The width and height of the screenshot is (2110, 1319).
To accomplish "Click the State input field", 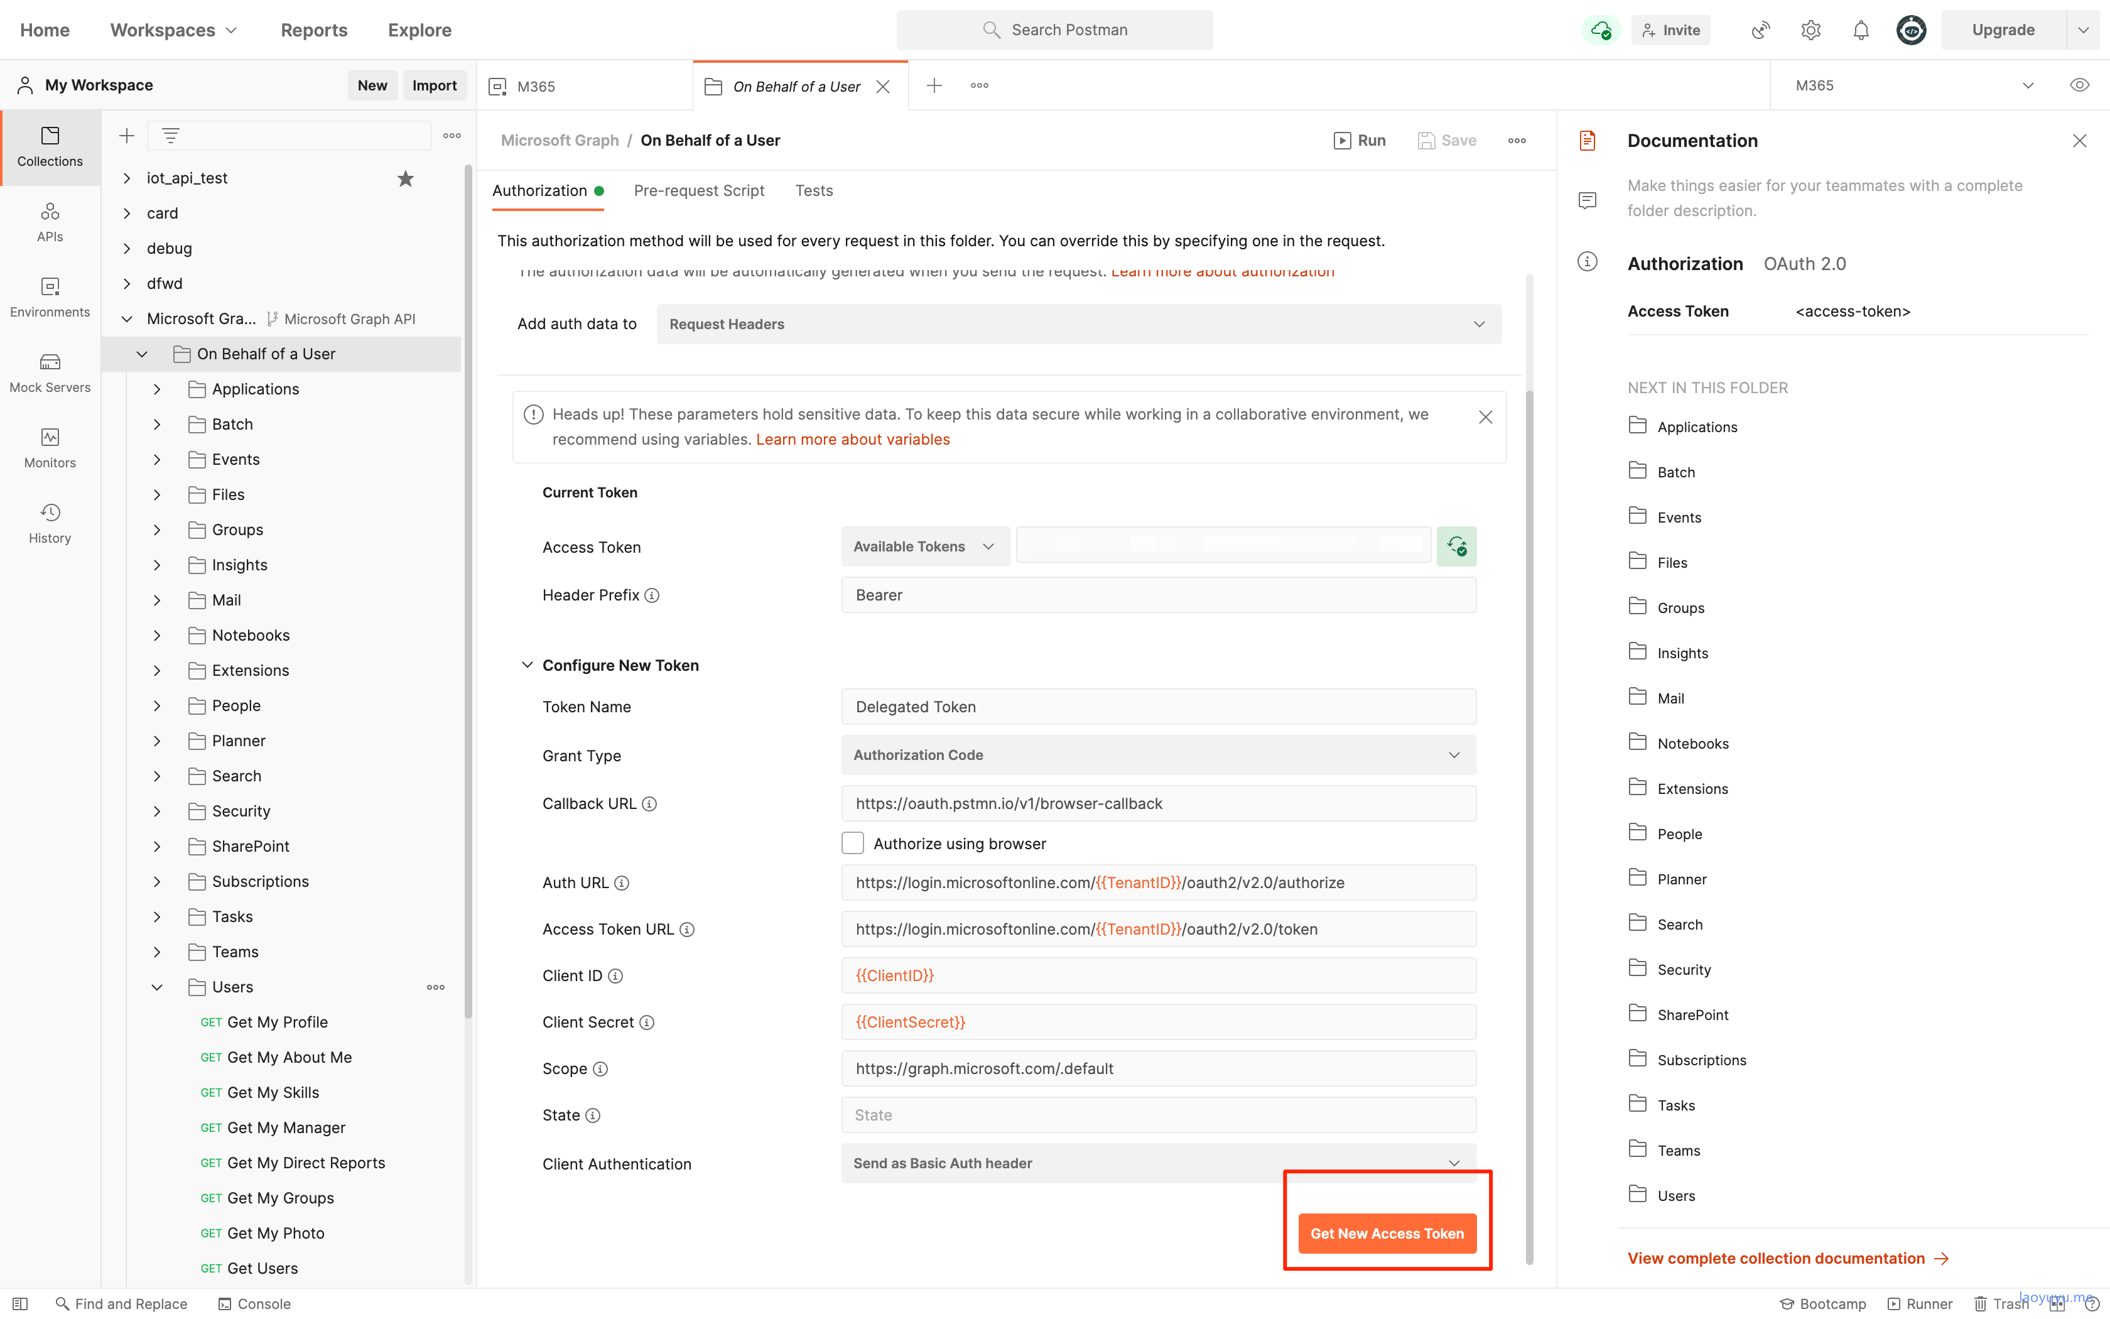I will click(x=1158, y=1115).
